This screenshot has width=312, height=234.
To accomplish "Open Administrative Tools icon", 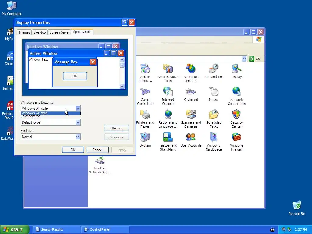I will (x=168, y=73).
